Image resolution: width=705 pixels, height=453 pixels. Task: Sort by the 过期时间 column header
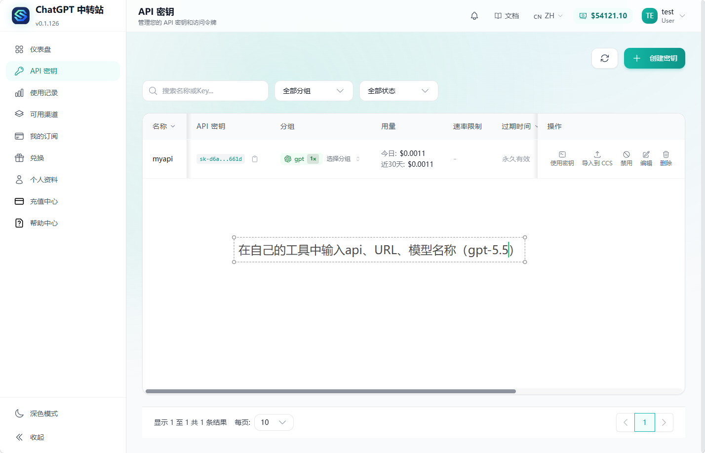pos(520,126)
